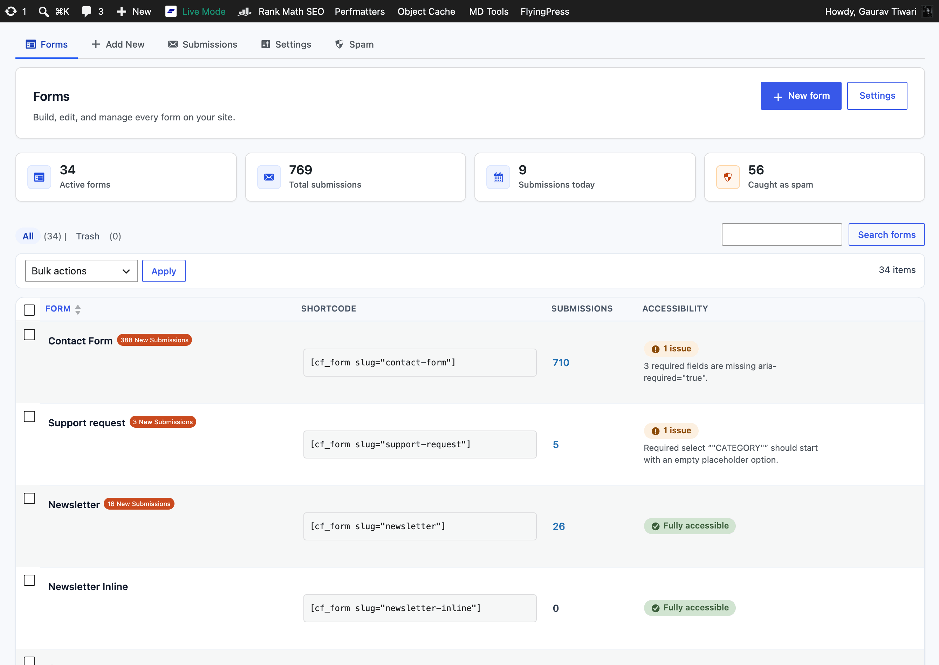Open the Contact Form title link
Screen dimensions: 939x665
(80, 341)
